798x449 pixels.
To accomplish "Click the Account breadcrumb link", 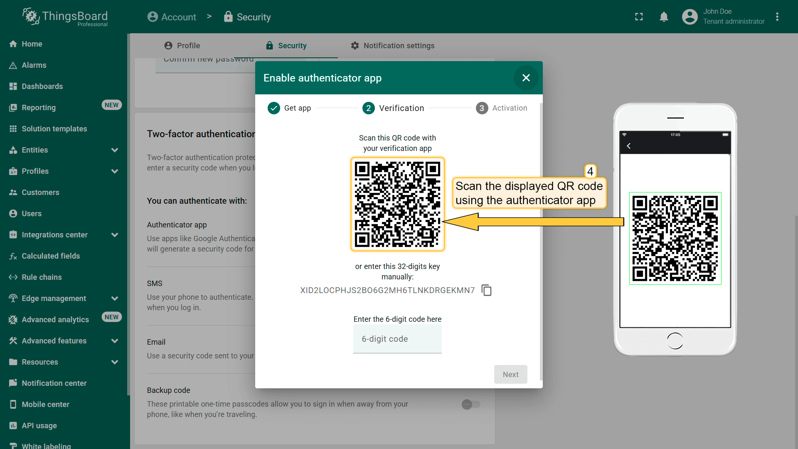I will [x=172, y=17].
